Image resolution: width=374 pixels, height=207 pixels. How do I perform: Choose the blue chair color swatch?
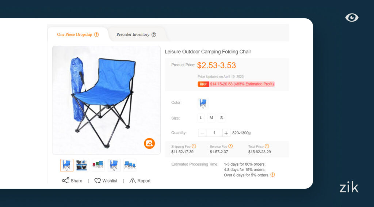203,103
